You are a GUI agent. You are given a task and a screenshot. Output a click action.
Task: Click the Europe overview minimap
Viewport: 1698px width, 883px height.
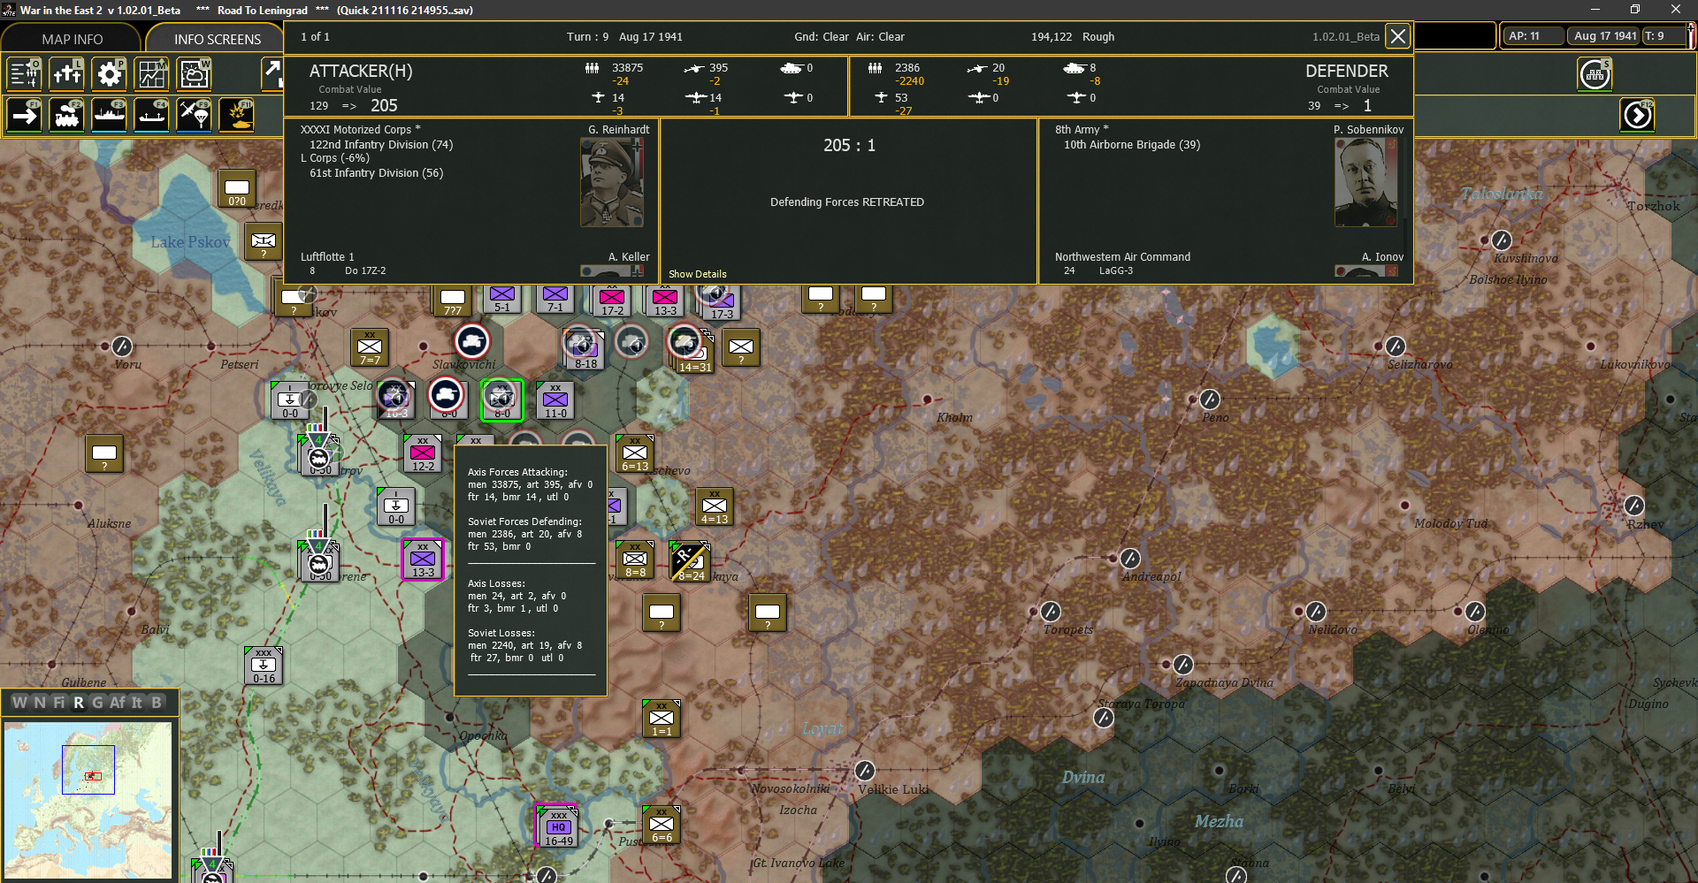pos(88,800)
